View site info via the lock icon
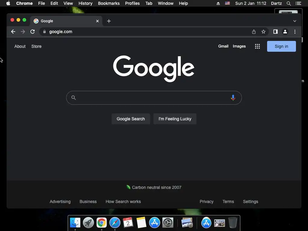This screenshot has width=308, height=231. pos(45,32)
